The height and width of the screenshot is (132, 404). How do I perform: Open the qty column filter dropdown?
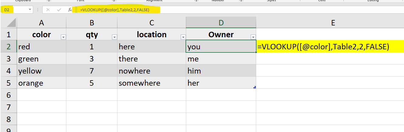point(115,37)
